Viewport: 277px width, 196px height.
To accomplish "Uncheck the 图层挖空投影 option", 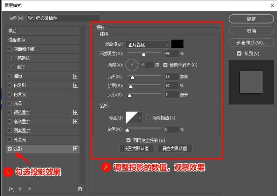I will click(x=128, y=140).
